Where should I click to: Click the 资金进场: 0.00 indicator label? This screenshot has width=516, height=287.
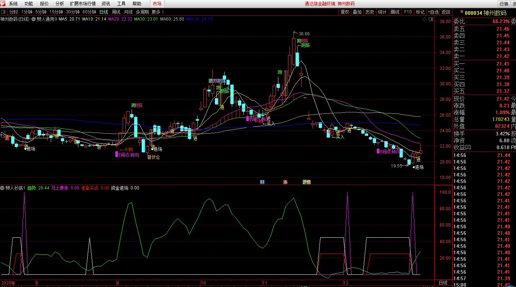(x=125, y=188)
